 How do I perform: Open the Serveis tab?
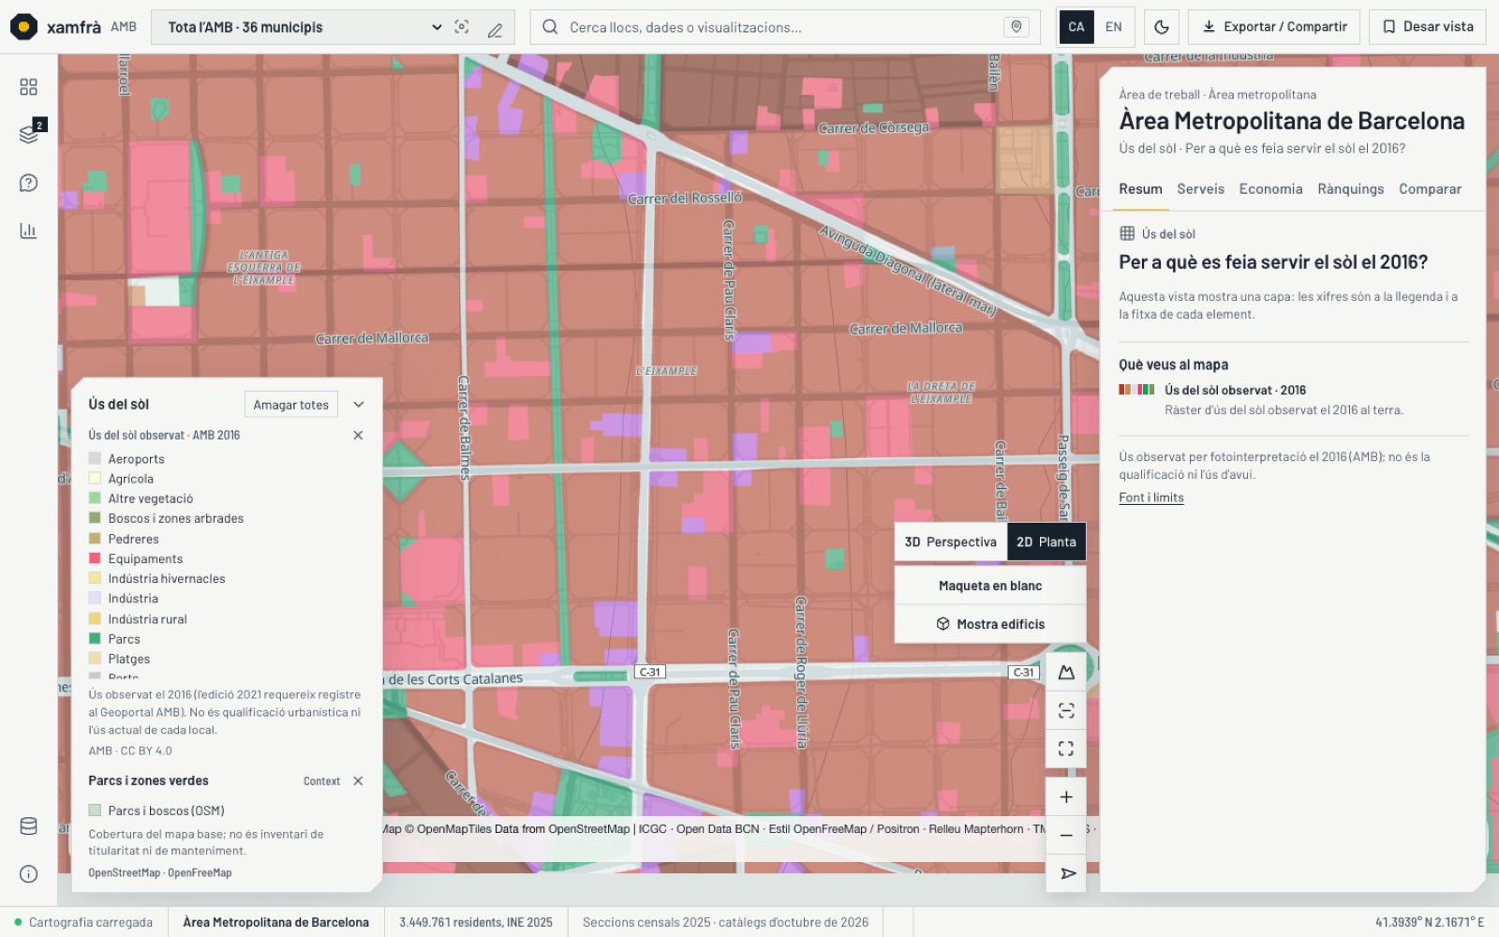click(x=1201, y=189)
